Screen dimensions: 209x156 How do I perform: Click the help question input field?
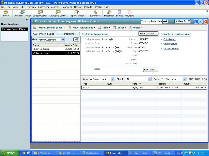click(152, 21)
